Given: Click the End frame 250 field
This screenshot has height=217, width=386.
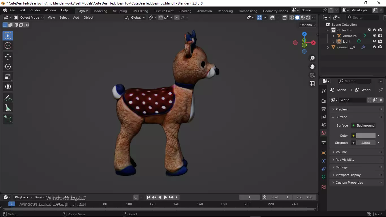Looking at the screenshot, I should pos(304,197).
